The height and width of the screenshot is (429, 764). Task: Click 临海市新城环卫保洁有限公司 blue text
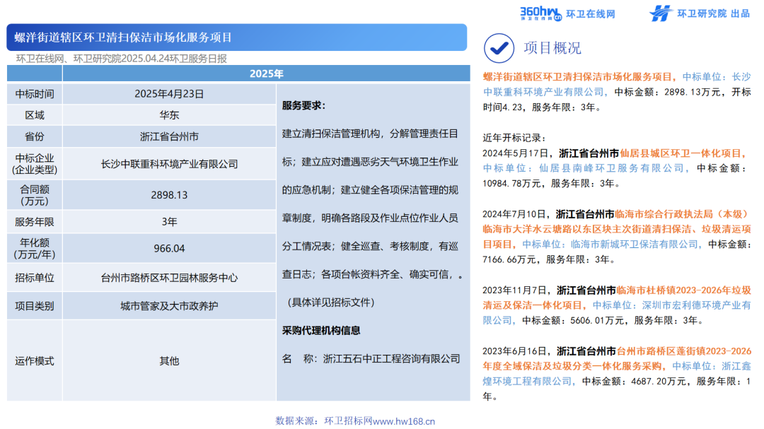click(x=635, y=245)
